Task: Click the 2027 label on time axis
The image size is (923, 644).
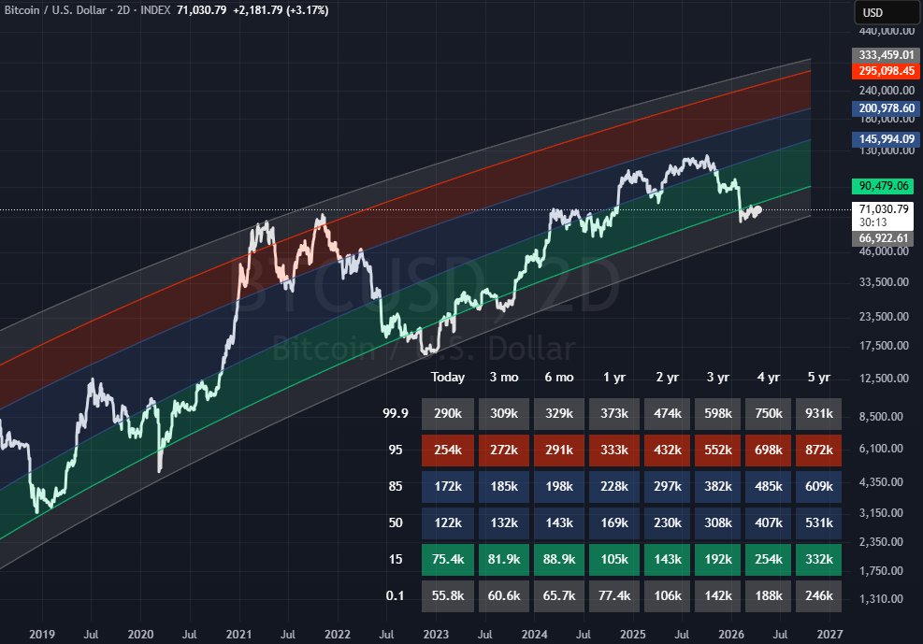Action: (830, 634)
